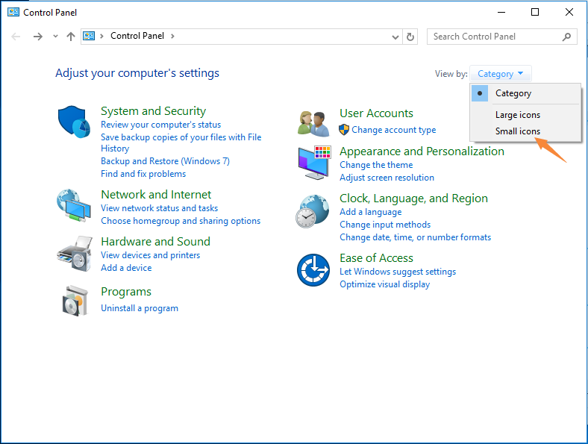Click the Control Panel title bar icon
The width and height of the screenshot is (588, 444).
click(13, 13)
